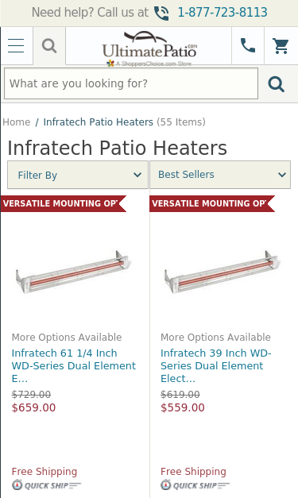Click the 61 1/4 Inch heater product image

(x=74, y=272)
